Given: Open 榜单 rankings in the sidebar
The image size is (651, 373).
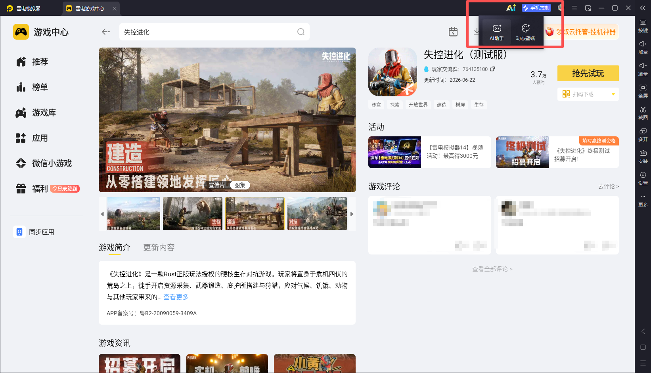Looking at the screenshot, I should click(33, 87).
